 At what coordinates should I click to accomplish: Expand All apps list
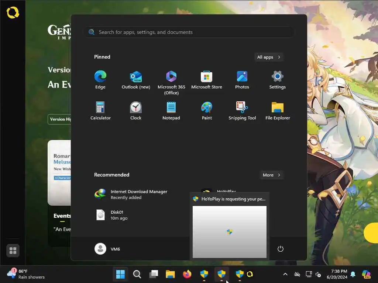[269, 57]
